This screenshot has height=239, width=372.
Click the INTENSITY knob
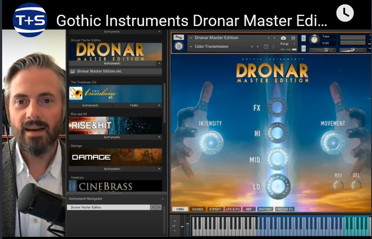[x=211, y=143]
